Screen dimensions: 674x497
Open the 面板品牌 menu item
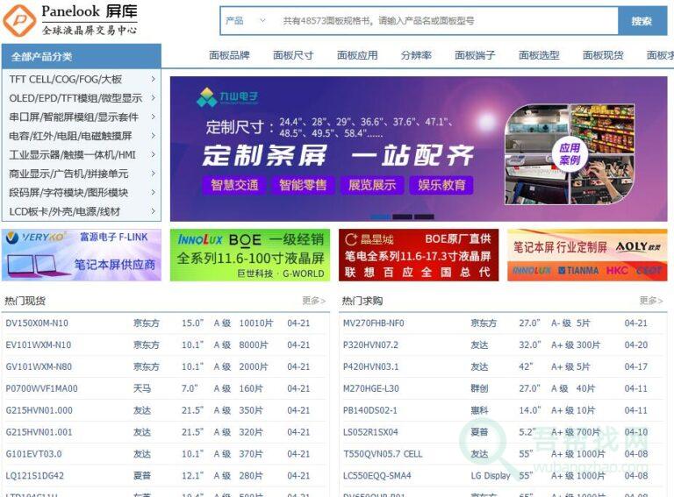pyautogui.click(x=229, y=55)
